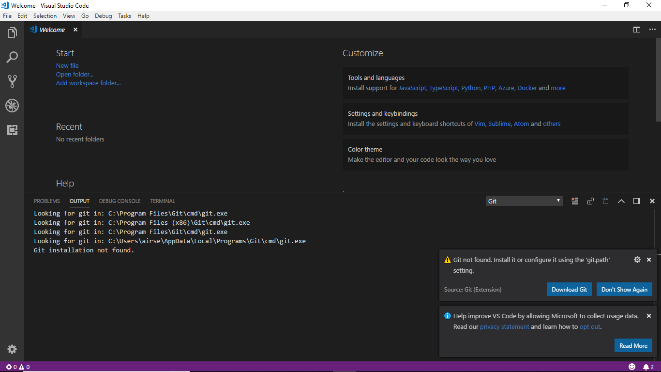Install Docker support link
Screen dimensions: 661x372
pos(527,88)
